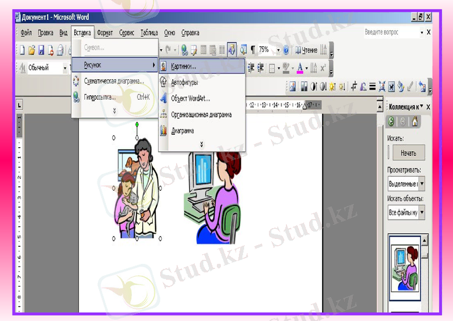The width and height of the screenshot is (453, 321).
Task: Open the Columns toolbar icon
Action: (x=222, y=50)
